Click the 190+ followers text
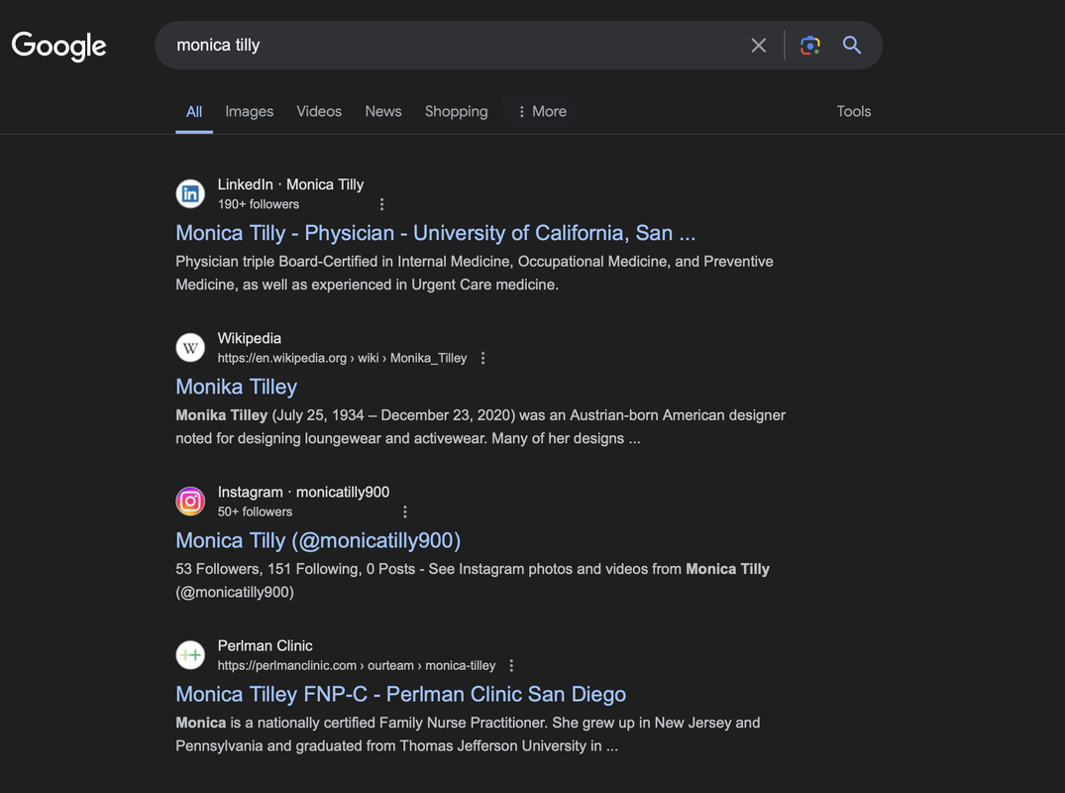This screenshot has height=793, width=1065. click(x=259, y=204)
